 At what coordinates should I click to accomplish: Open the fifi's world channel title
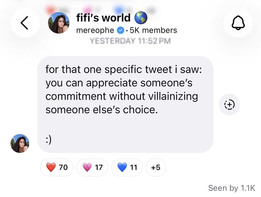103,18
